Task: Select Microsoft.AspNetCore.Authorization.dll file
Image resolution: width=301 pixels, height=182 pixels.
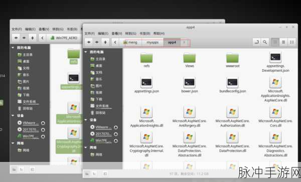Action: pyautogui.click(x=232, y=117)
